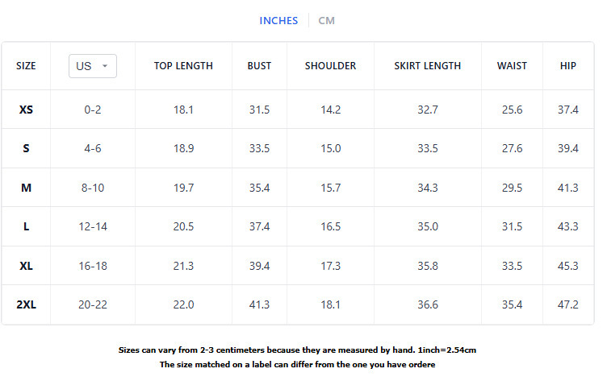Select the L size row label
The width and height of the screenshot is (607, 381).
(x=26, y=227)
